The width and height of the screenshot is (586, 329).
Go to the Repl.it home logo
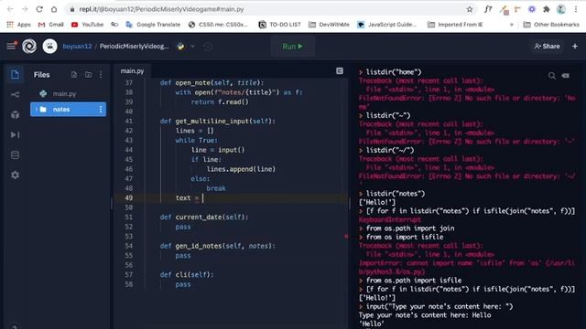point(29,47)
